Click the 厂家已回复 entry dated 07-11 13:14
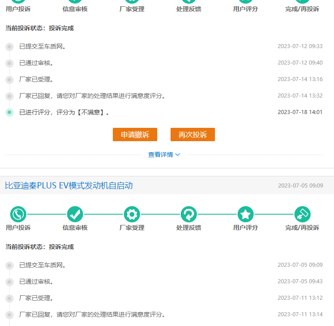Screen dimensions: 334x326 point(92,314)
